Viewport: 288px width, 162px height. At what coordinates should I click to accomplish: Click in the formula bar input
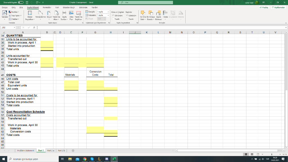click(x=161, y=28)
